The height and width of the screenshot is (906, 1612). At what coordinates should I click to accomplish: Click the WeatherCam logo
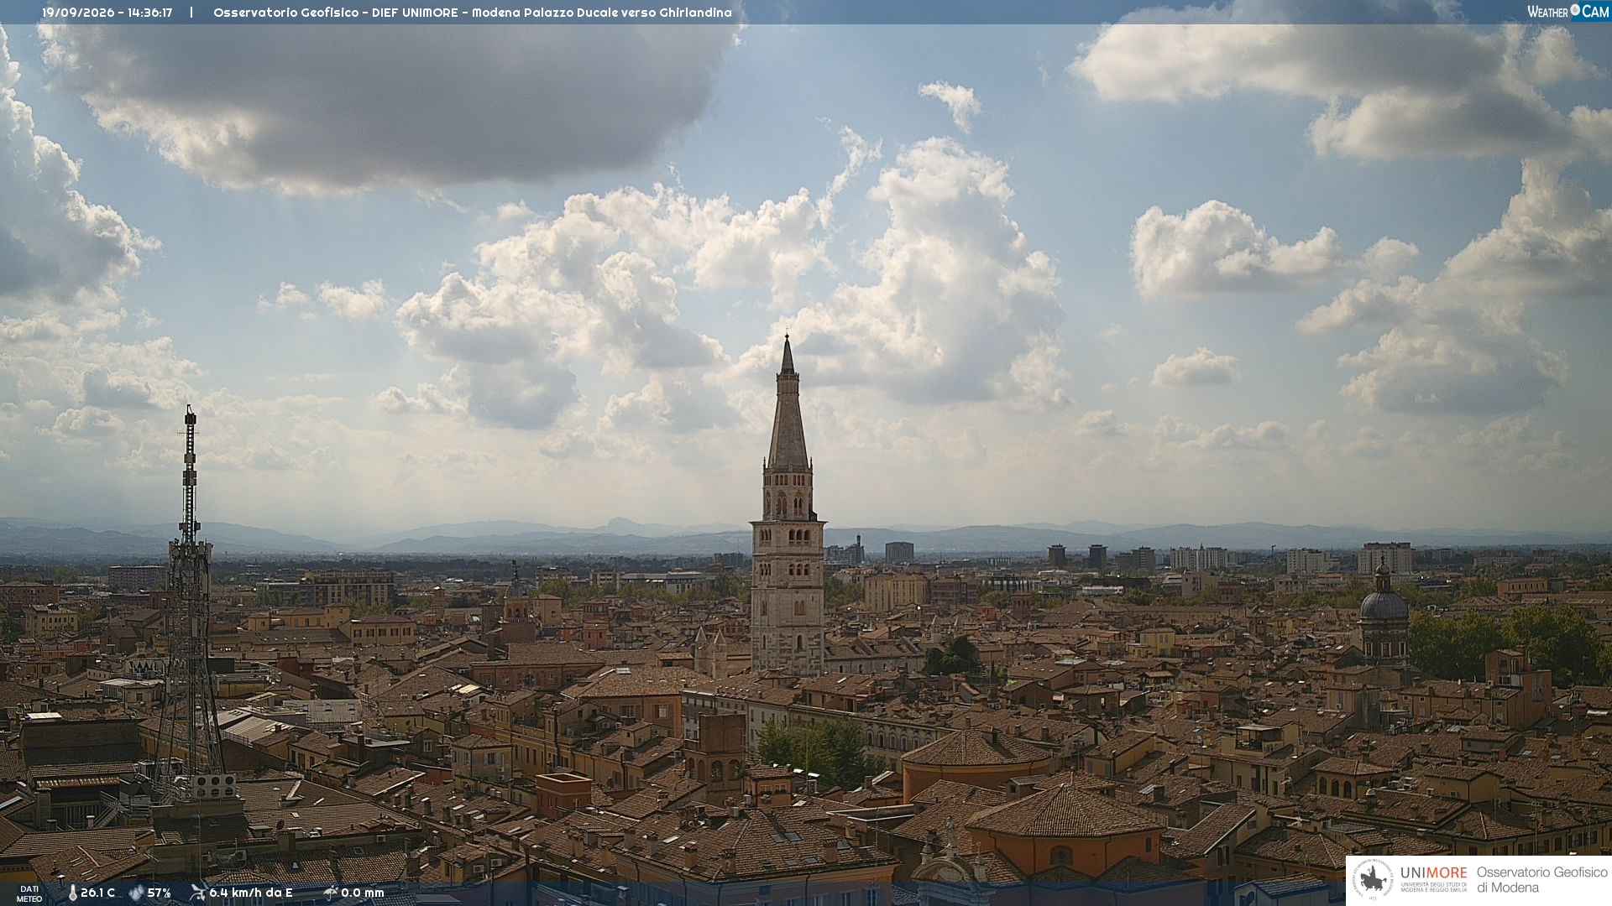[x=1568, y=11]
